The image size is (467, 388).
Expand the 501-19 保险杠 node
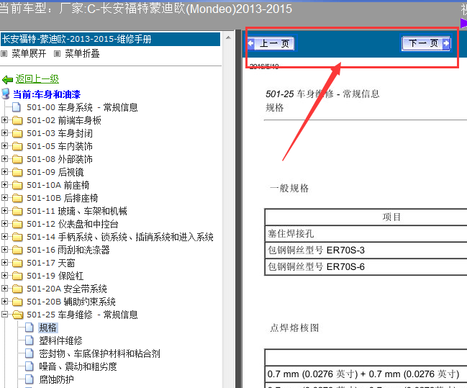(x=4, y=276)
